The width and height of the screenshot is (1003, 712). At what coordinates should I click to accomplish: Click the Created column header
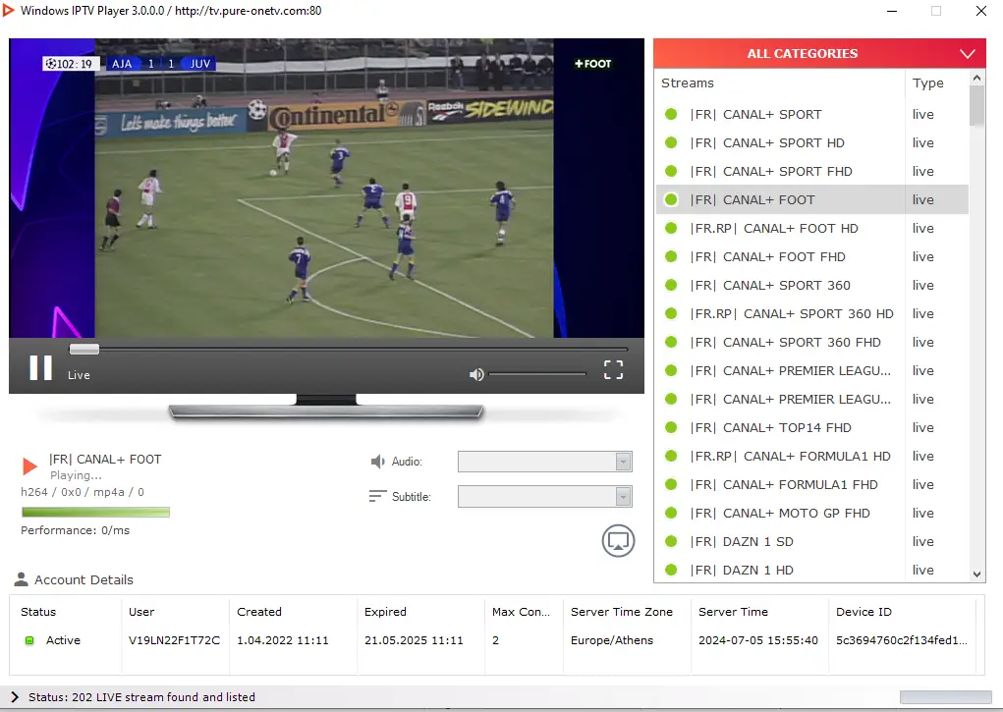[259, 612]
